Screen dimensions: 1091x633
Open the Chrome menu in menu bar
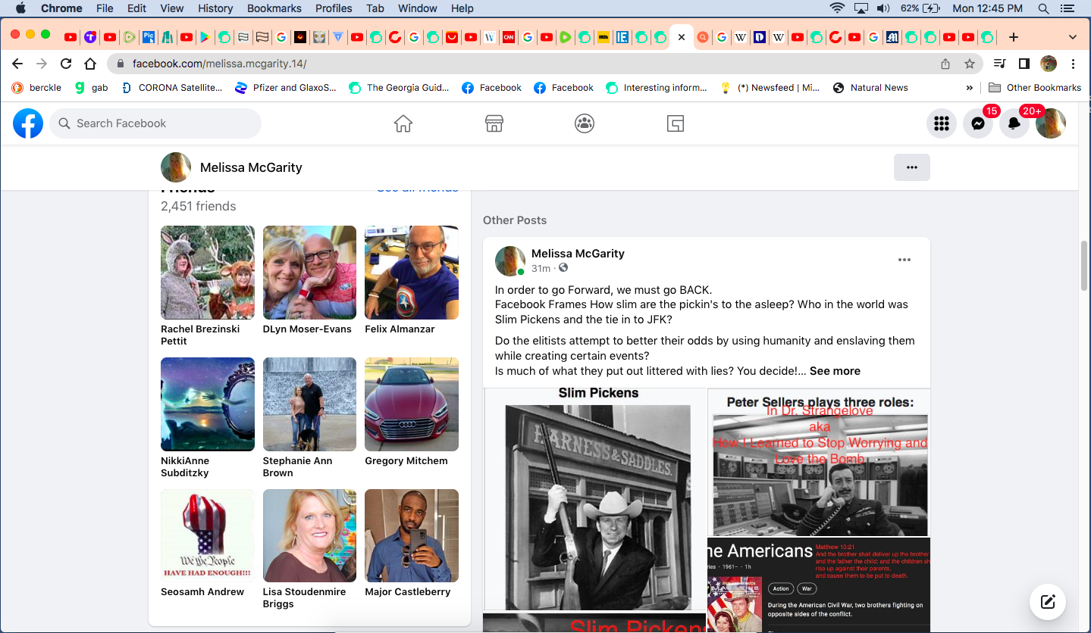61,8
